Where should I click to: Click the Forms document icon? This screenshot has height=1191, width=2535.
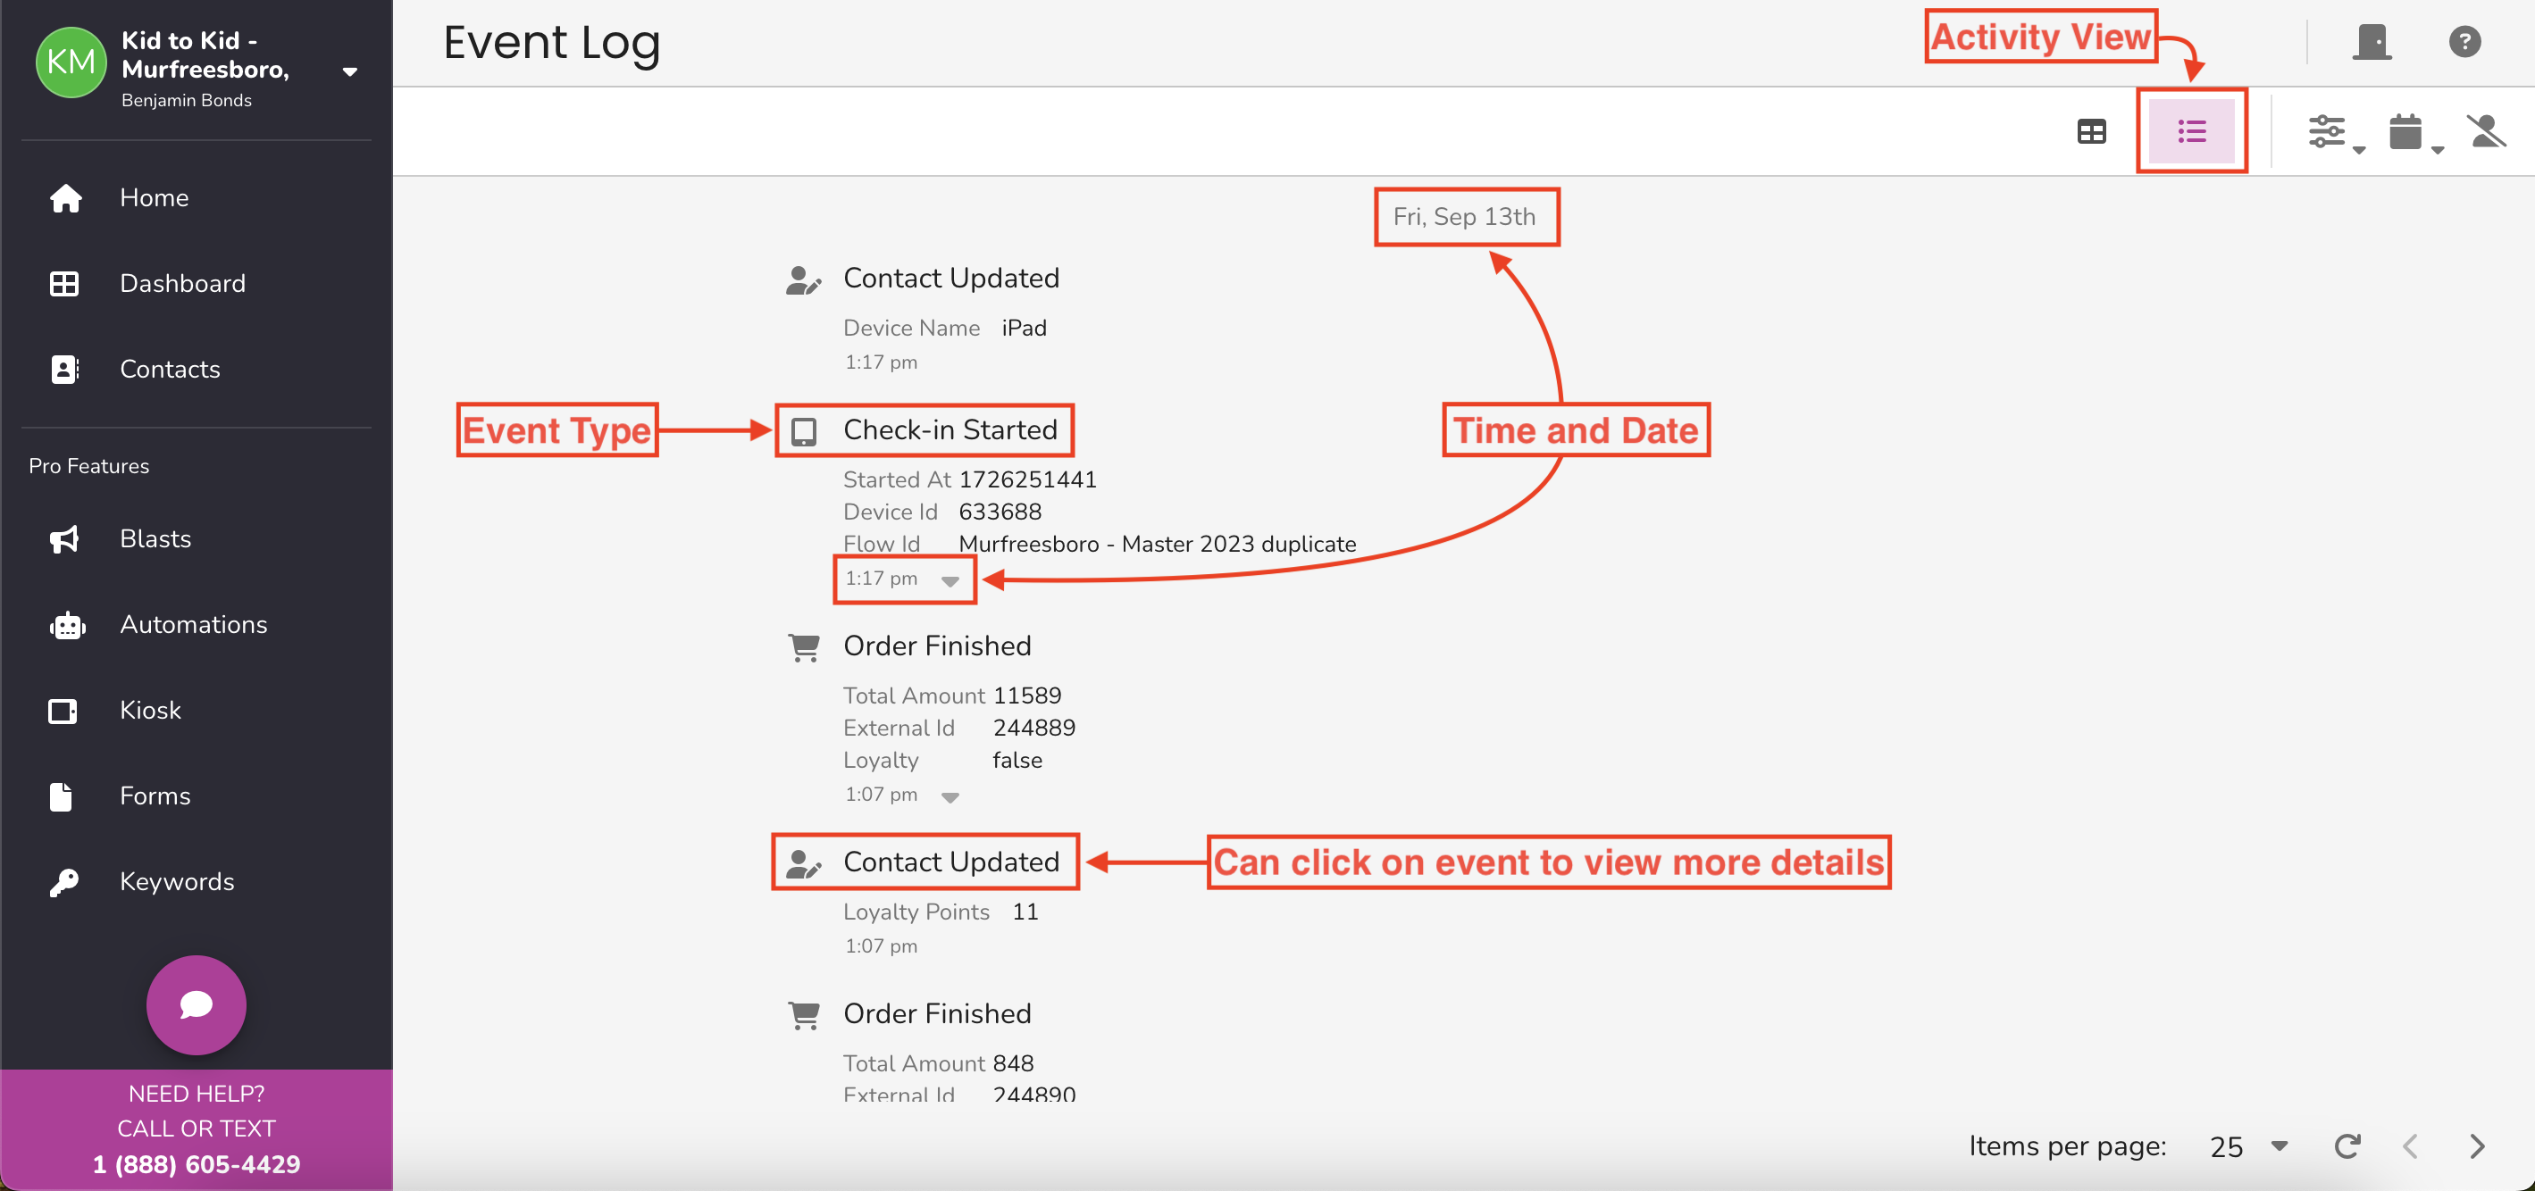[x=61, y=795]
